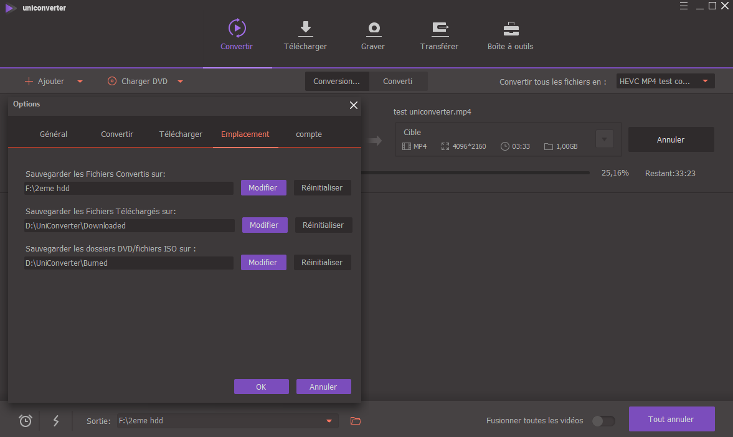Click the uniconverter logo icon
Viewport: 733px width, 437px height.
point(11,8)
